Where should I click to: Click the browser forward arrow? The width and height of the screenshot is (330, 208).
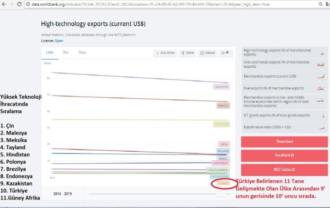pyautogui.click(x=11, y=4)
